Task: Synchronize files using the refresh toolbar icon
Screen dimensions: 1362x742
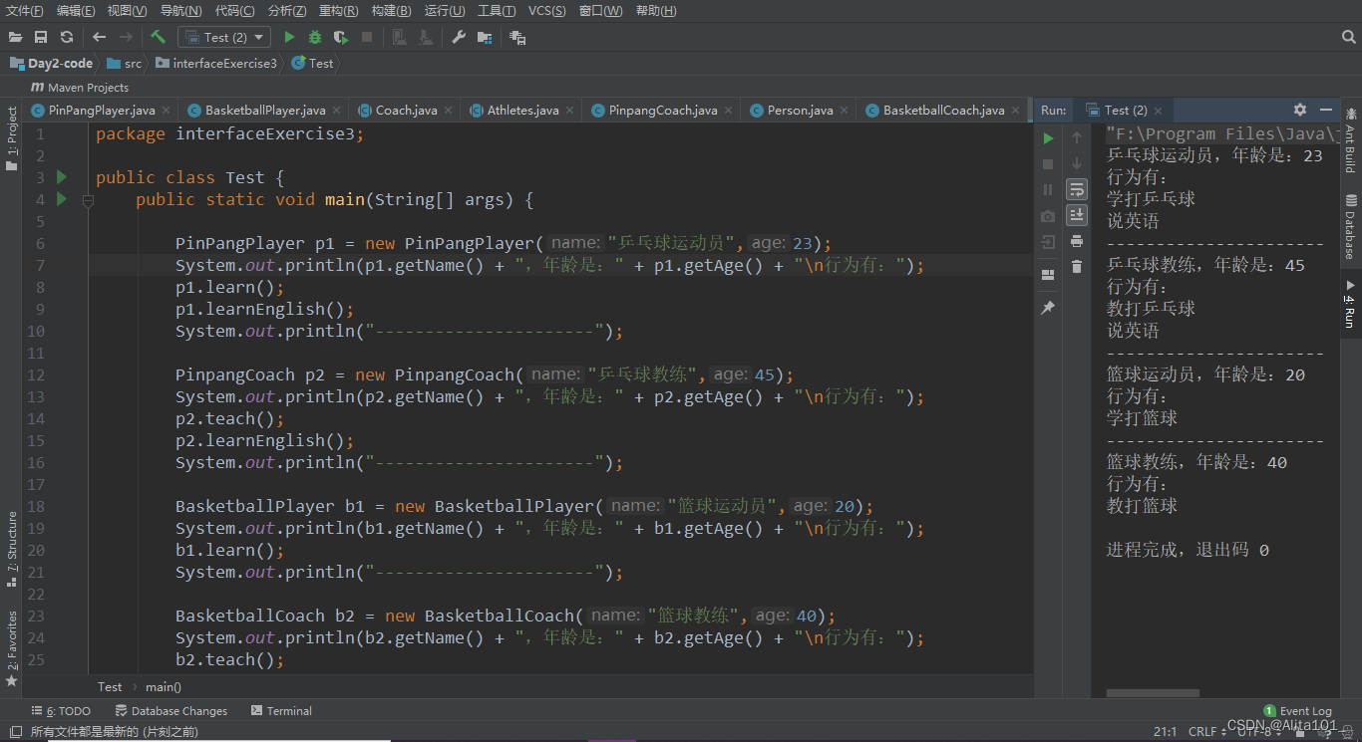Action: point(67,37)
